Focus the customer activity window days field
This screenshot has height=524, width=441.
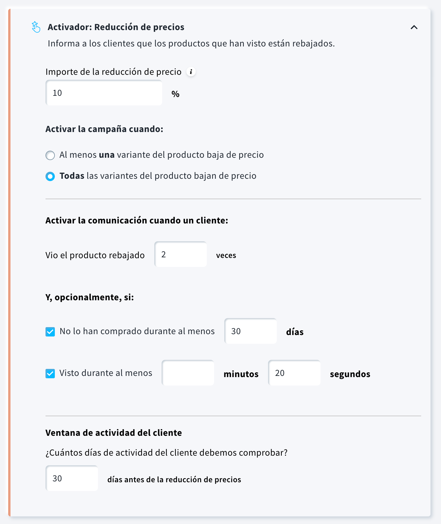click(72, 478)
